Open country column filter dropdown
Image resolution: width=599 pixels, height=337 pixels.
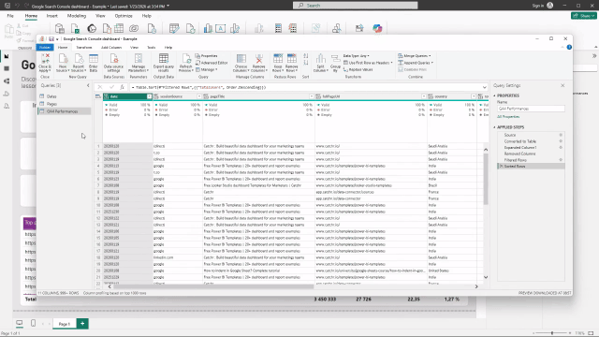point(474,96)
